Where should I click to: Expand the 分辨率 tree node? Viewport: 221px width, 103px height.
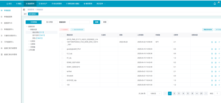(29, 44)
